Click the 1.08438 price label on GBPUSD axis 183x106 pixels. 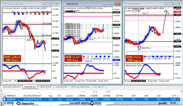177,34
